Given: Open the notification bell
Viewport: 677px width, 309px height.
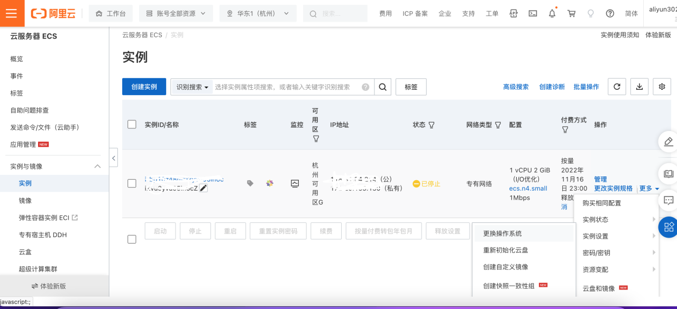Looking at the screenshot, I should [552, 13].
